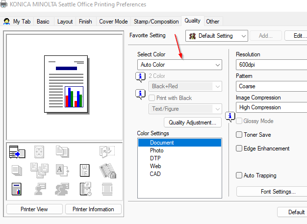Click the grayed two-person account track icon
The image size is (307, 224).
(62, 189)
